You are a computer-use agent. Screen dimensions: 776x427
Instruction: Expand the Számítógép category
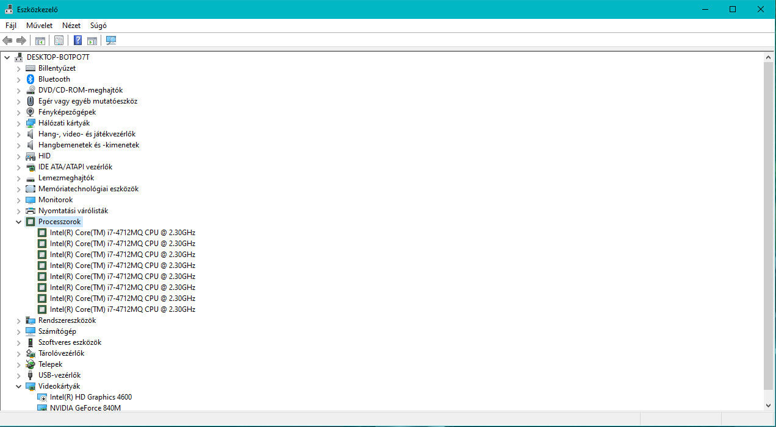(x=19, y=331)
